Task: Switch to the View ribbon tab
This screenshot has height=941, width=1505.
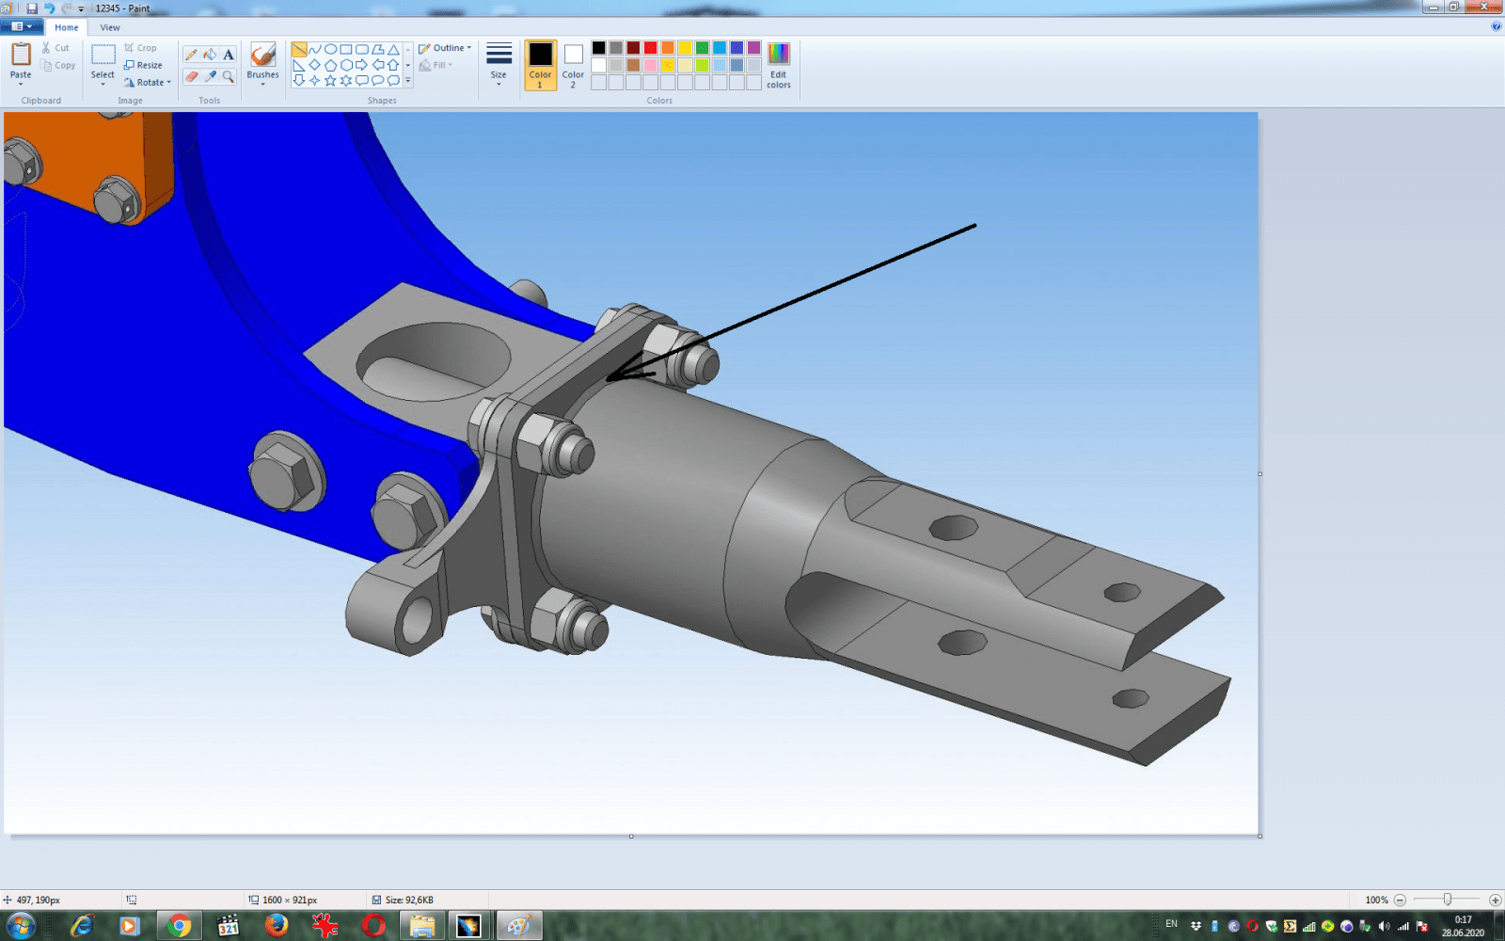Action: click(x=110, y=27)
